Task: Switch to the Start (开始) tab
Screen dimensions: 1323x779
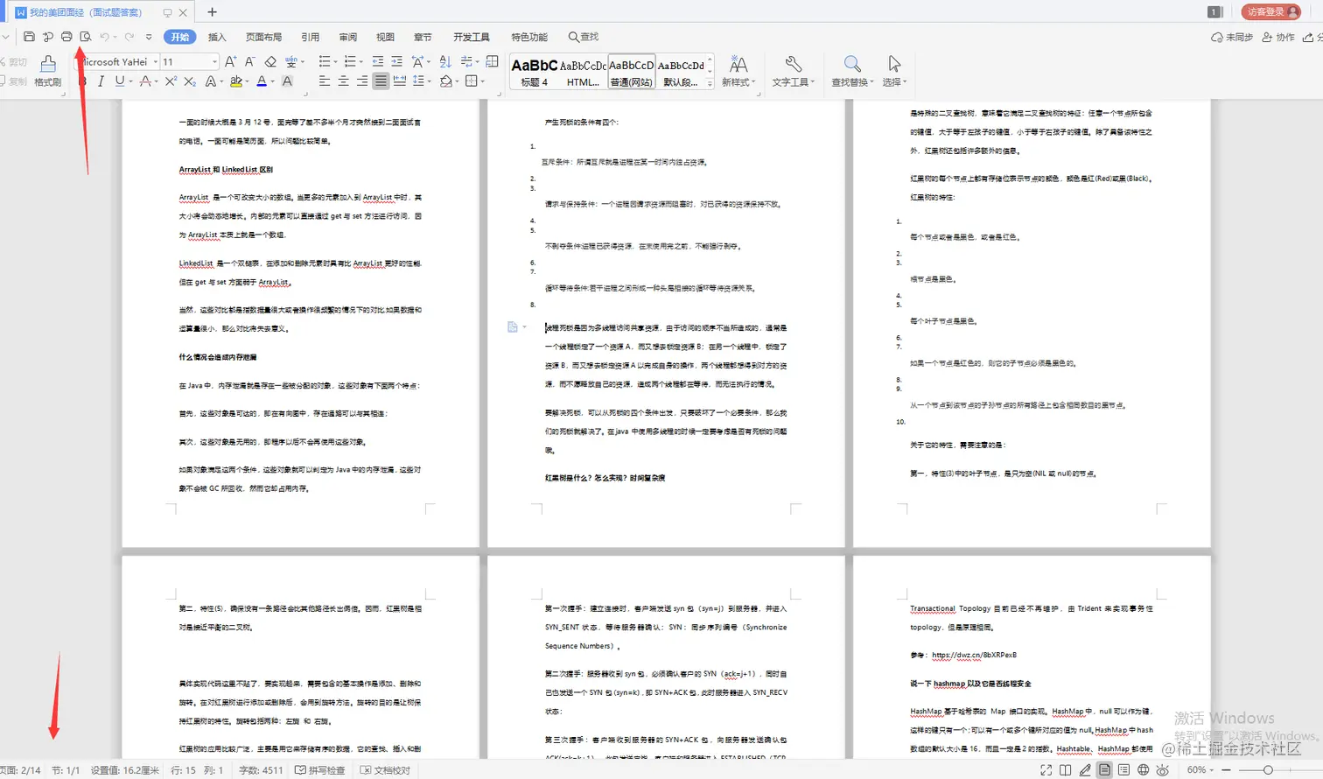Action: (x=180, y=37)
